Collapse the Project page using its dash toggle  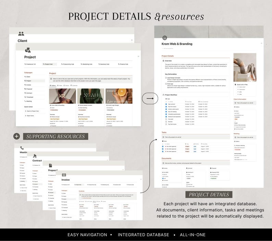pos(138,56)
